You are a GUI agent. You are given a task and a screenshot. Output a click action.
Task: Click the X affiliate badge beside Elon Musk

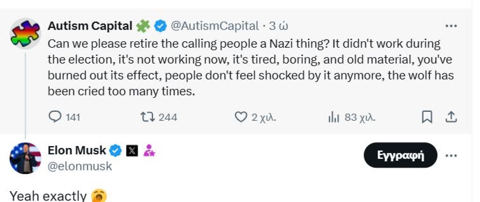click(132, 151)
